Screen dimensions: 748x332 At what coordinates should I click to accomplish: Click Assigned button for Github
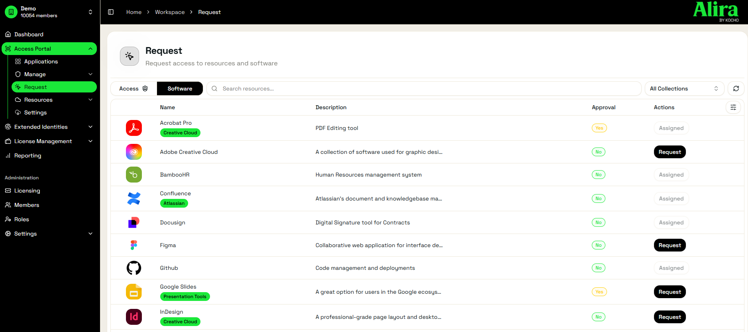coord(671,268)
